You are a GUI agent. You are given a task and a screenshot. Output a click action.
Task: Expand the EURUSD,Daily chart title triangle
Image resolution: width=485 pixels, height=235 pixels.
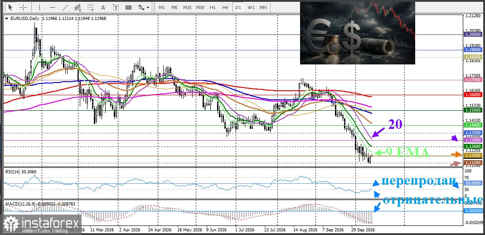[x=7, y=18]
